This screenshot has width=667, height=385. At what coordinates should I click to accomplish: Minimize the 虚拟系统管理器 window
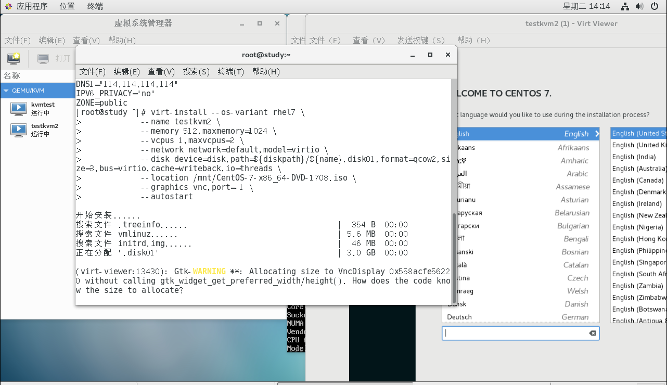pos(242,23)
